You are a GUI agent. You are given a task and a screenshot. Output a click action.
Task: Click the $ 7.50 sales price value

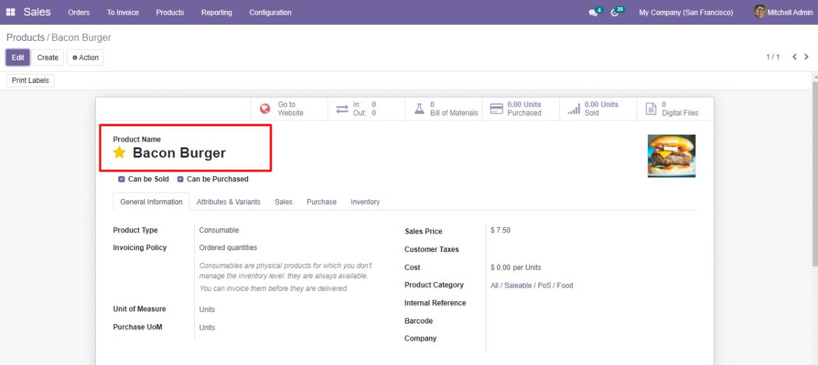coord(500,230)
